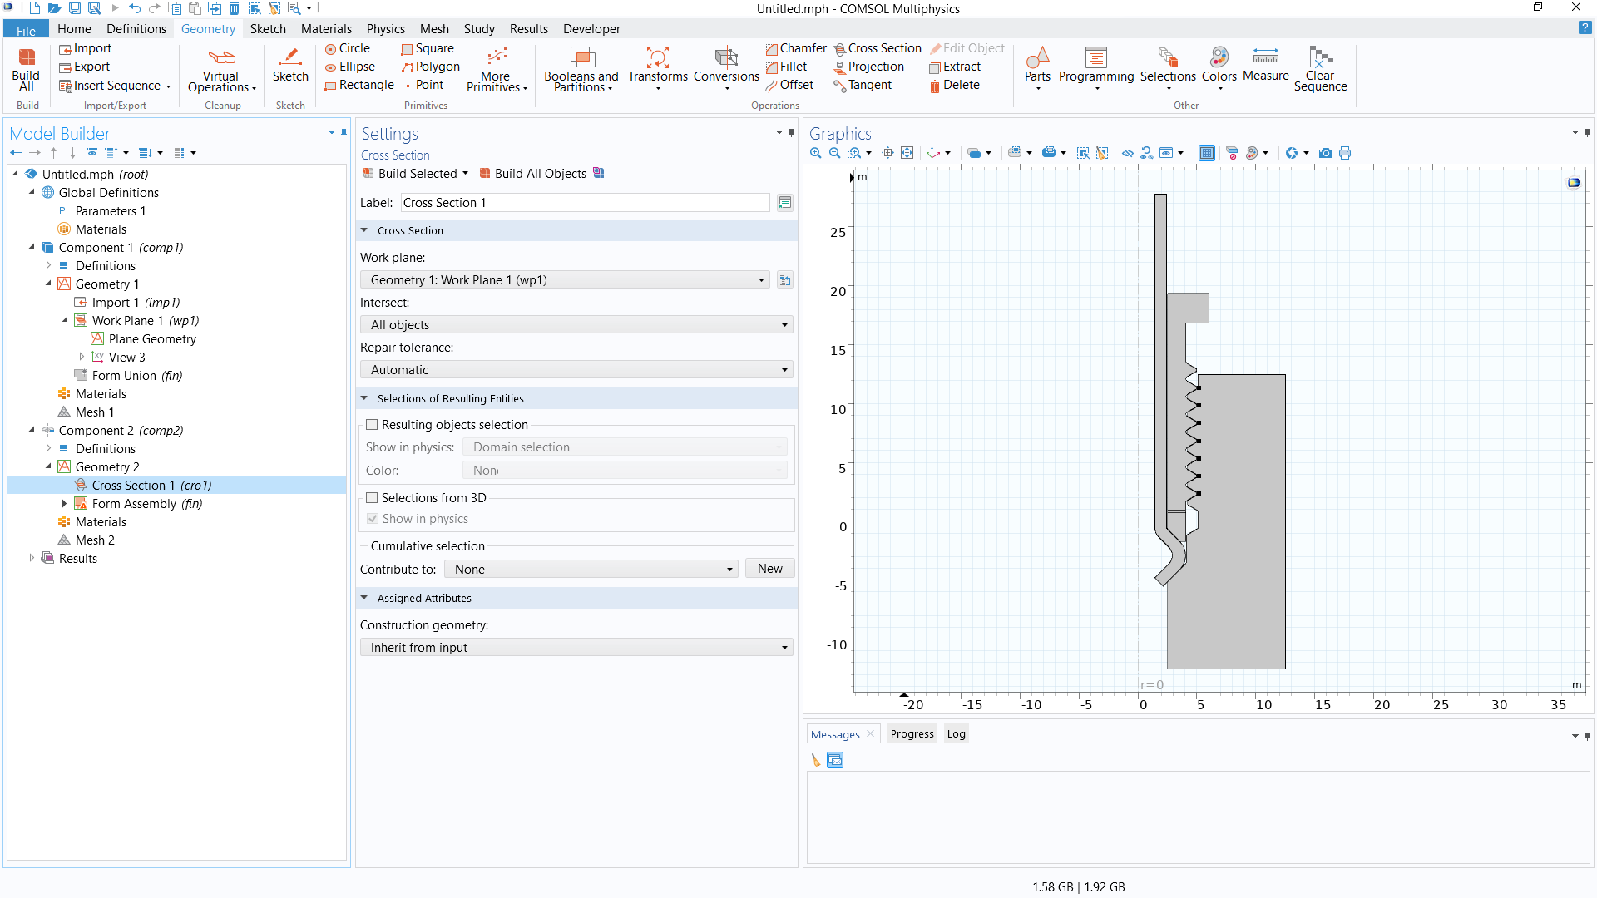Click the Build All icon in the ribbon
The height and width of the screenshot is (898, 1597).
pos(27,70)
